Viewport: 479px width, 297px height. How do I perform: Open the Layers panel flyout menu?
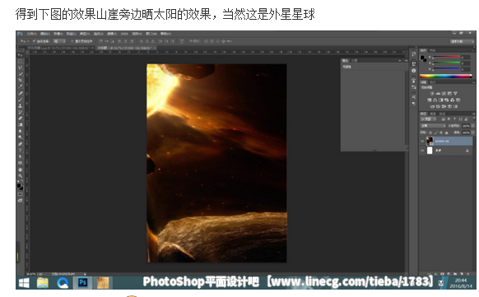tap(473, 114)
